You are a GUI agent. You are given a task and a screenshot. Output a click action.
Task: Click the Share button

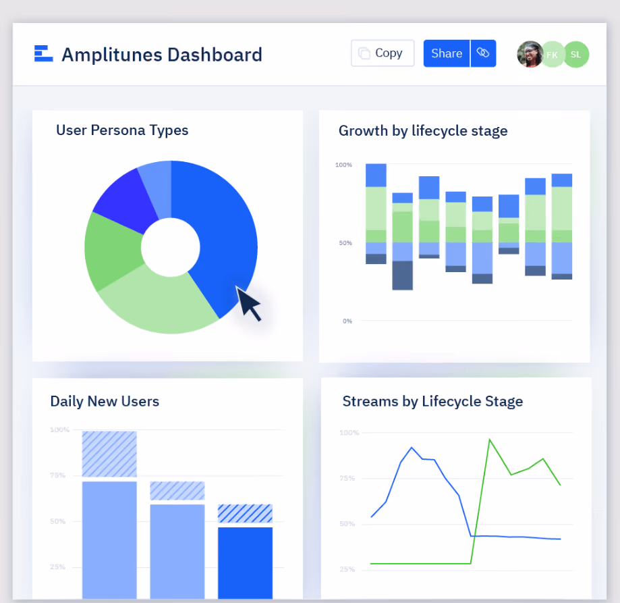pos(447,53)
